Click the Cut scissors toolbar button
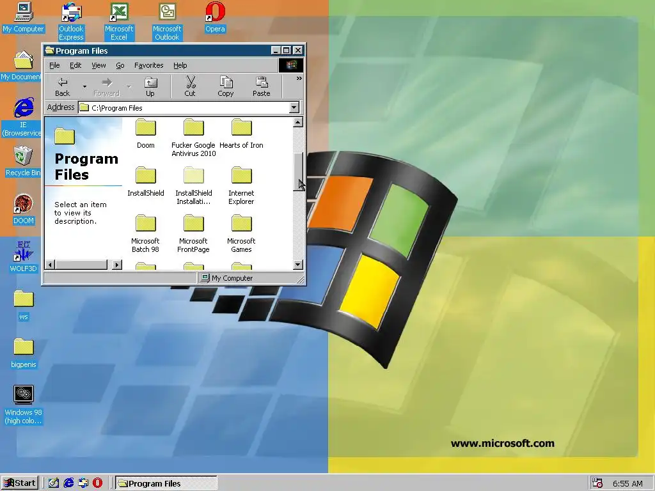The width and height of the screenshot is (655, 491). point(190,87)
